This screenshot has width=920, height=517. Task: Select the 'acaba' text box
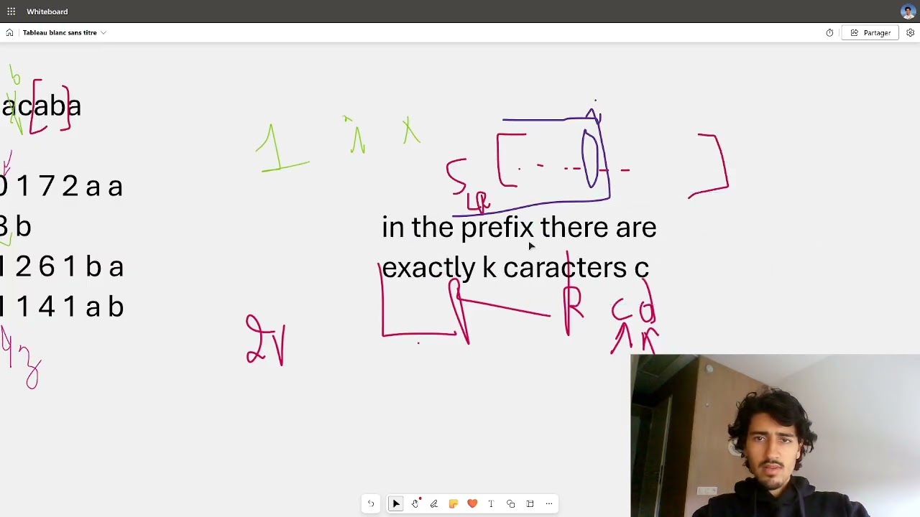click(41, 106)
